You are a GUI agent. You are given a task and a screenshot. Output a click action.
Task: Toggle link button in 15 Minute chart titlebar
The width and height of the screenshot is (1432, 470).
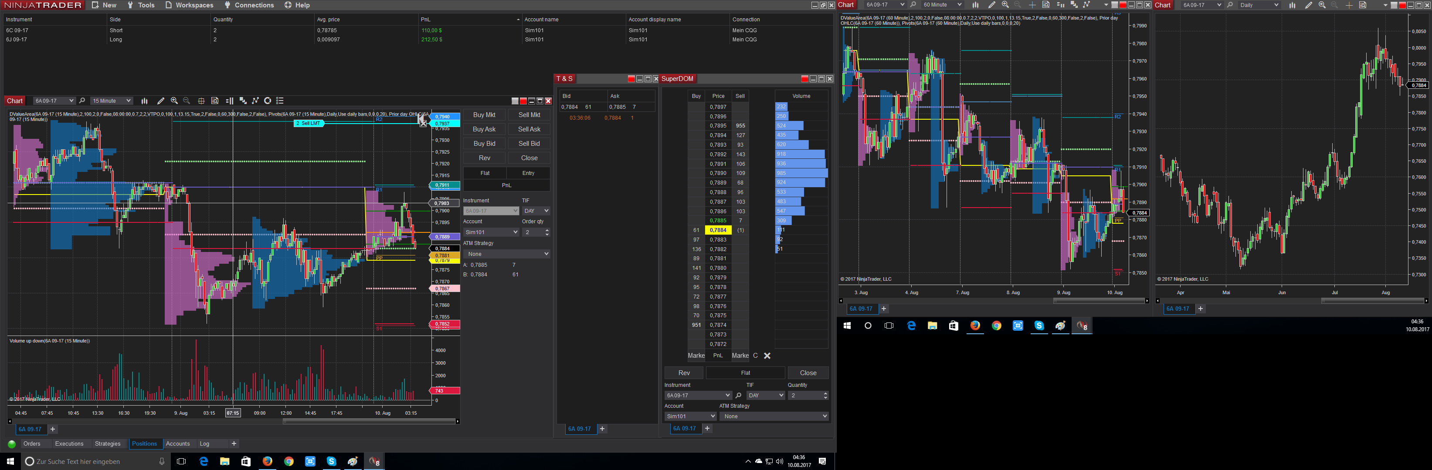[515, 101]
